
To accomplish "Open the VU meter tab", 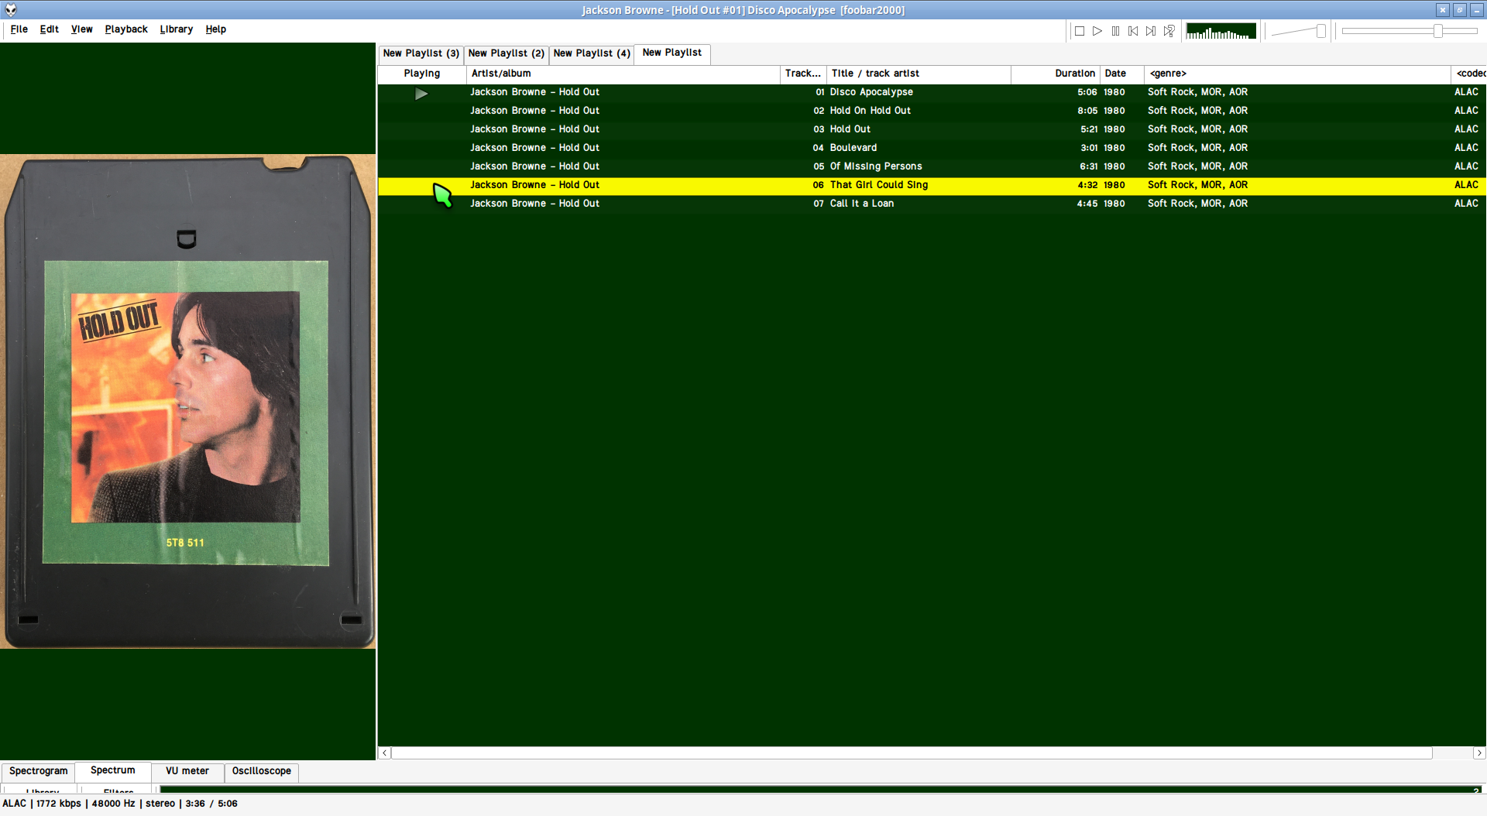I will coord(187,771).
